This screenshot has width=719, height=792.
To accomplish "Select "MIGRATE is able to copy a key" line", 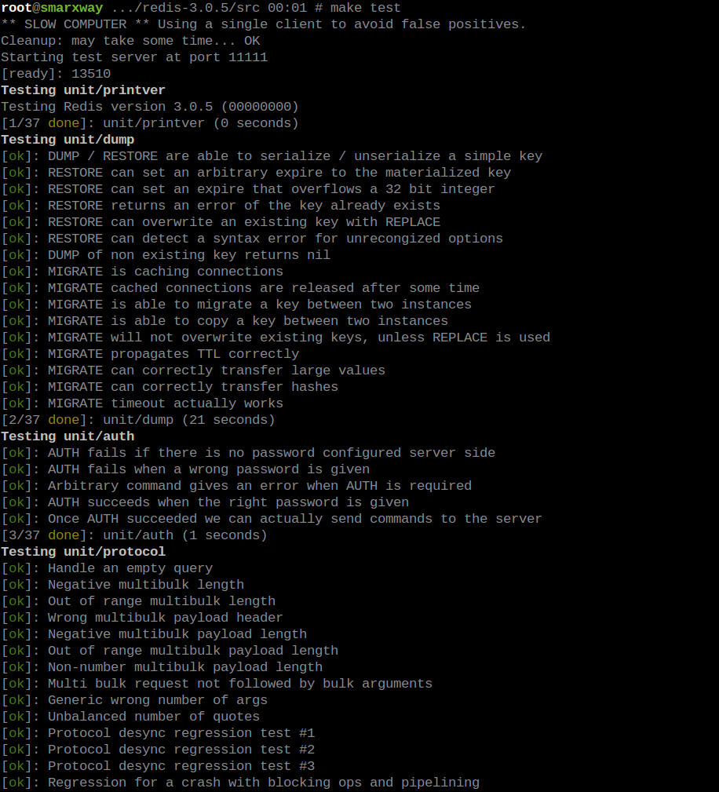I will (x=224, y=321).
